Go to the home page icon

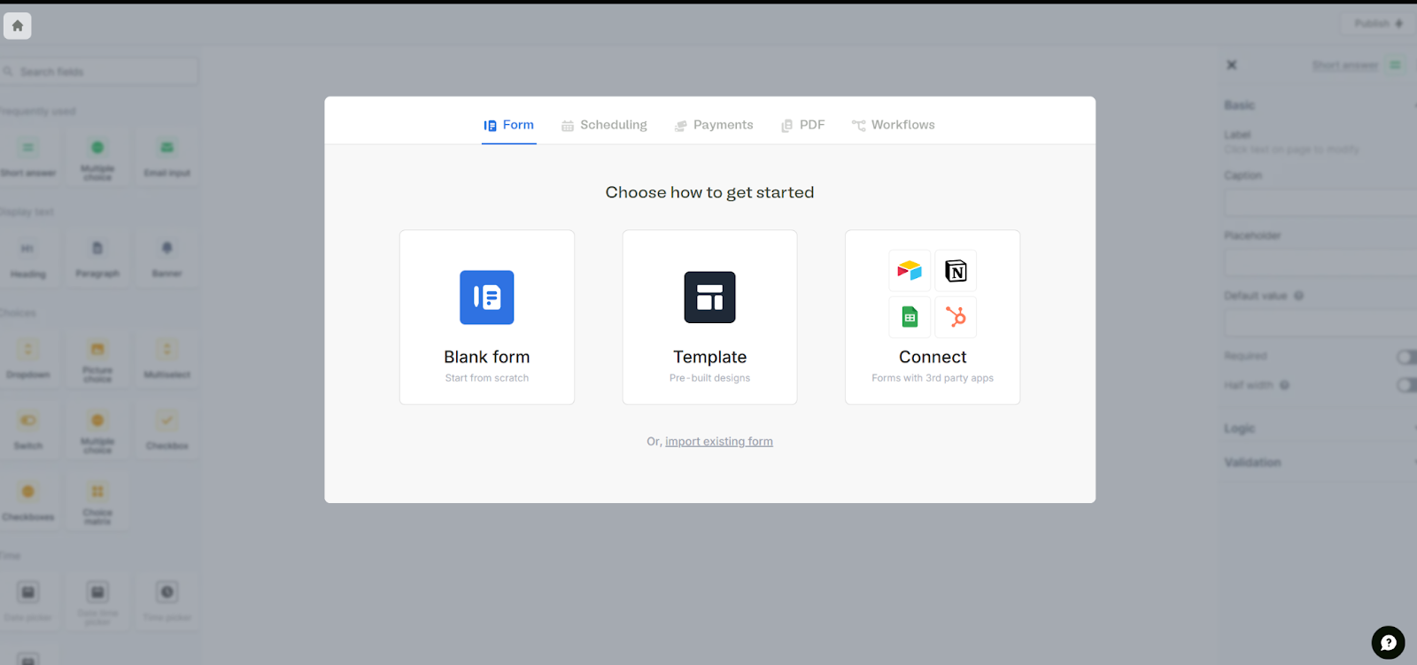pyautogui.click(x=18, y=26)
